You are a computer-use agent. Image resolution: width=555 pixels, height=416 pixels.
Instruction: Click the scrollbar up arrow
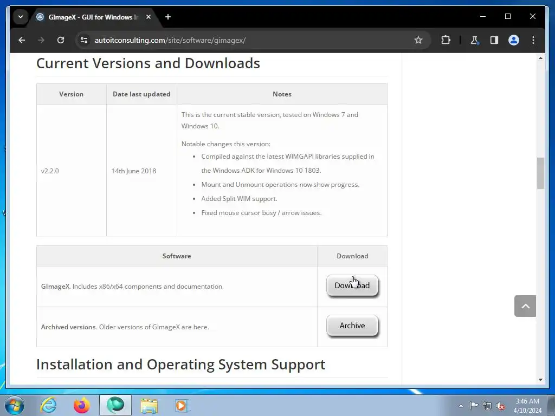[x=540, y=58]
